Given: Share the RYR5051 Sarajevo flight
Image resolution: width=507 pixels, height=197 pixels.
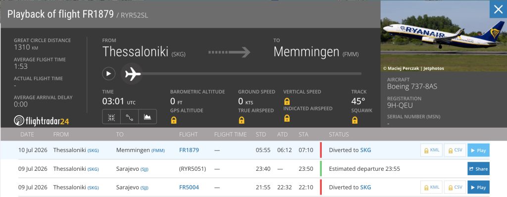Looking at the screenshot, I should (x=479, y=169).
